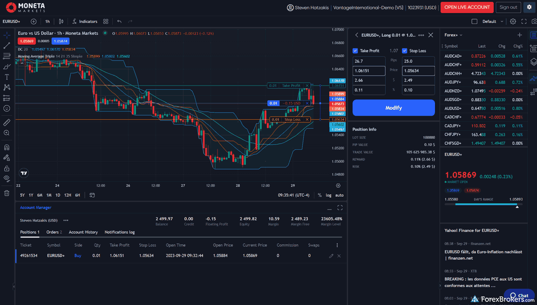Open the Notifications log tab
The image size is (537, 305).
120,232
